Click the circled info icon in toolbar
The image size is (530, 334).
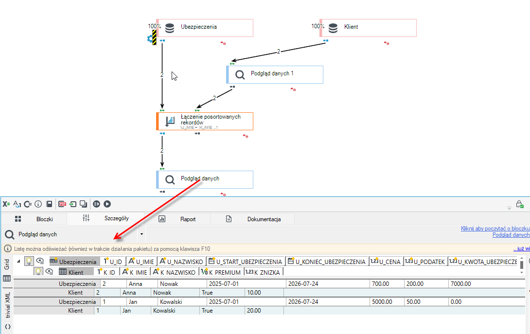click(38, 204)
